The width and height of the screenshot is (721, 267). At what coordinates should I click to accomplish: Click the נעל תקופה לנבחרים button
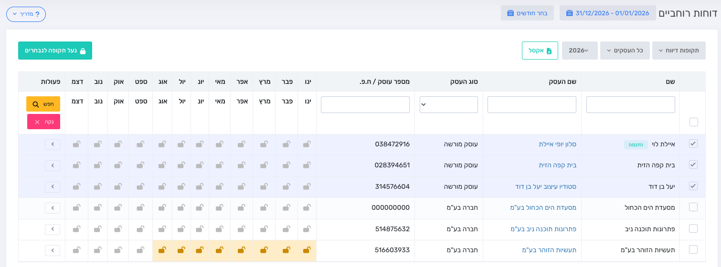pyautogui.click(x=55, y=51)
